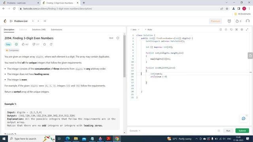253x142 pixels.
Task: Open editor settings gear icon
Action: 242,30
